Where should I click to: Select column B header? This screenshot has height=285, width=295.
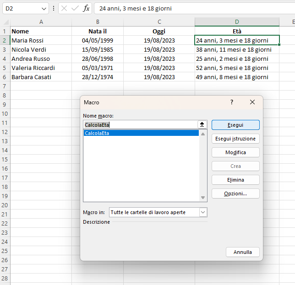click(x=98, y=22)
